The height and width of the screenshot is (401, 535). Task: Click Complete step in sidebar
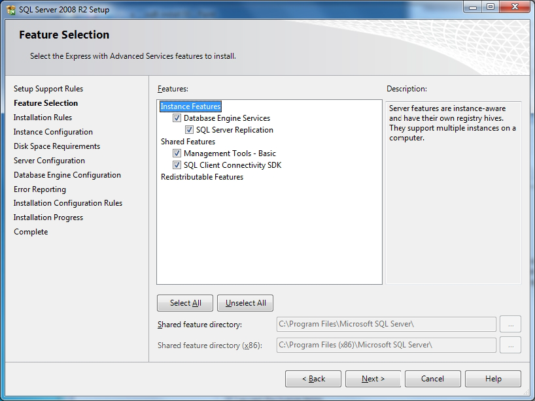(31, 232)
